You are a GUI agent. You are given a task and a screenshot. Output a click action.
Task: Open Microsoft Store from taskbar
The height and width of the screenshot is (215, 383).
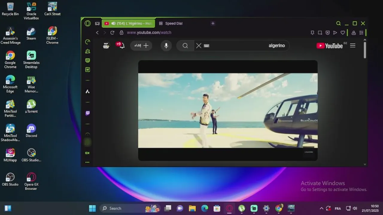click(x=217, y=208)
